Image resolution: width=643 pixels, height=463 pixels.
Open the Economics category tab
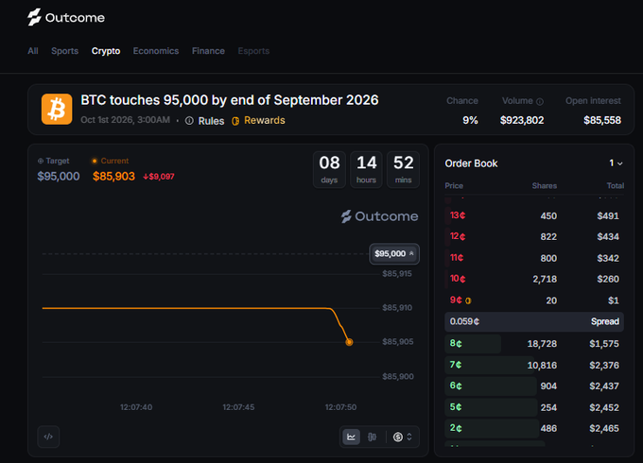pos(156,51)
